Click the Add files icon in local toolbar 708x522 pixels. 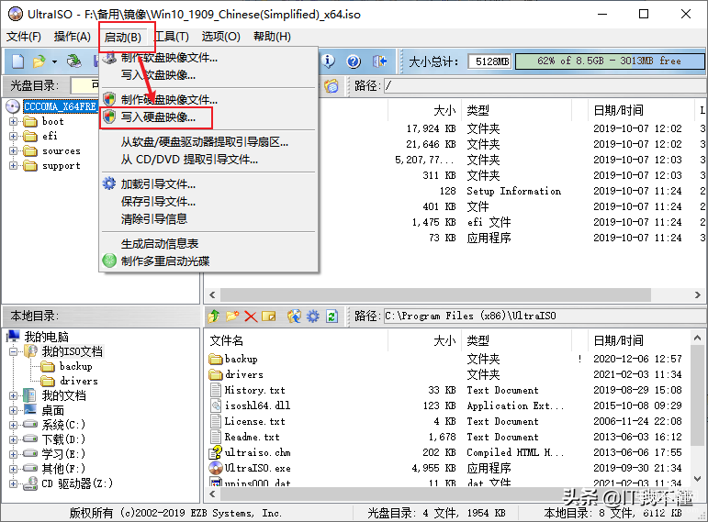click(294, 317)
